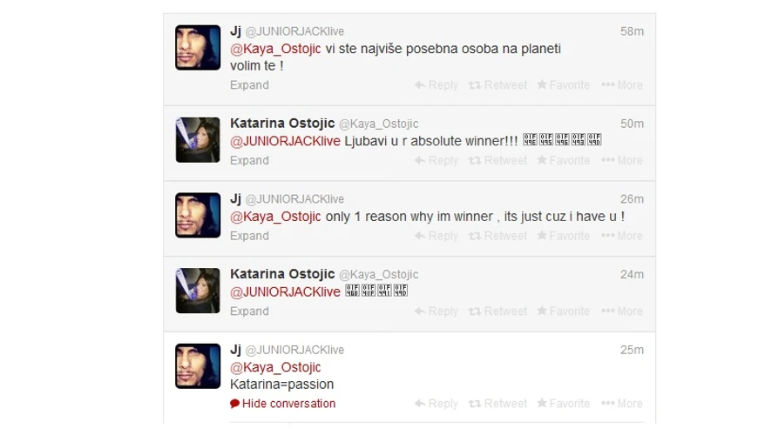
Task: Expand the 'only 1 reason' tweet
Action: pos(249,236)
